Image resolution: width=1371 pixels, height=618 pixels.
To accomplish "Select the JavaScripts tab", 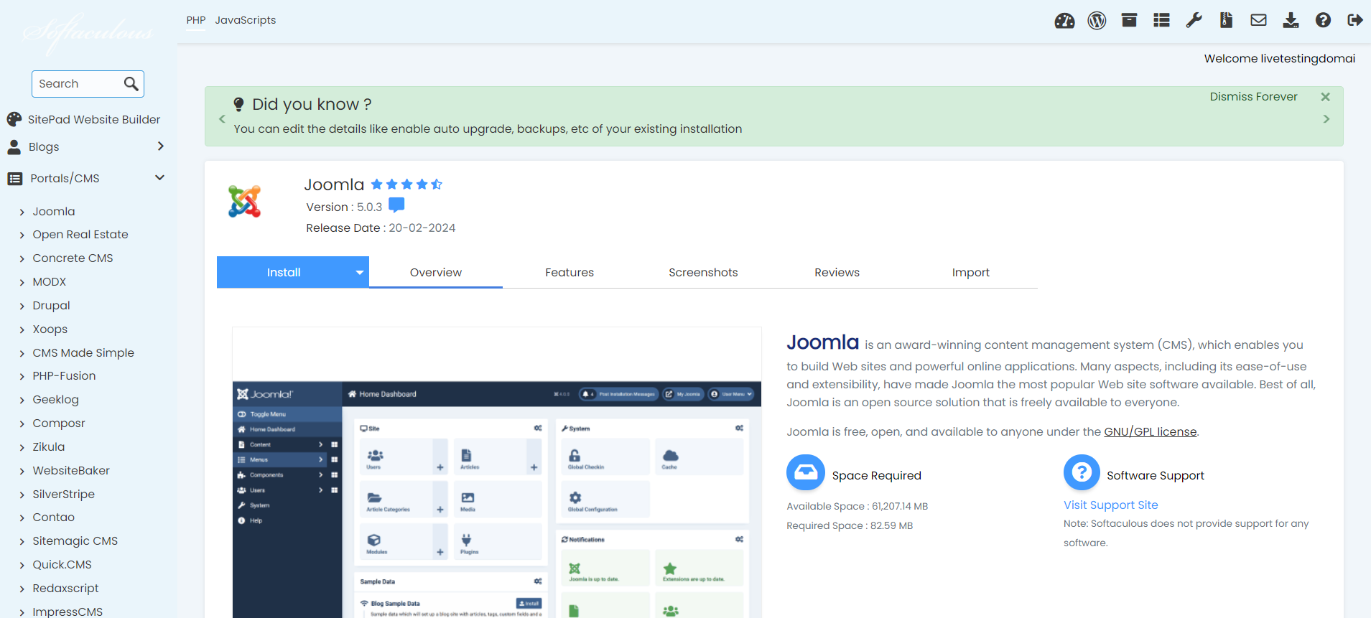I will (246, 20).
